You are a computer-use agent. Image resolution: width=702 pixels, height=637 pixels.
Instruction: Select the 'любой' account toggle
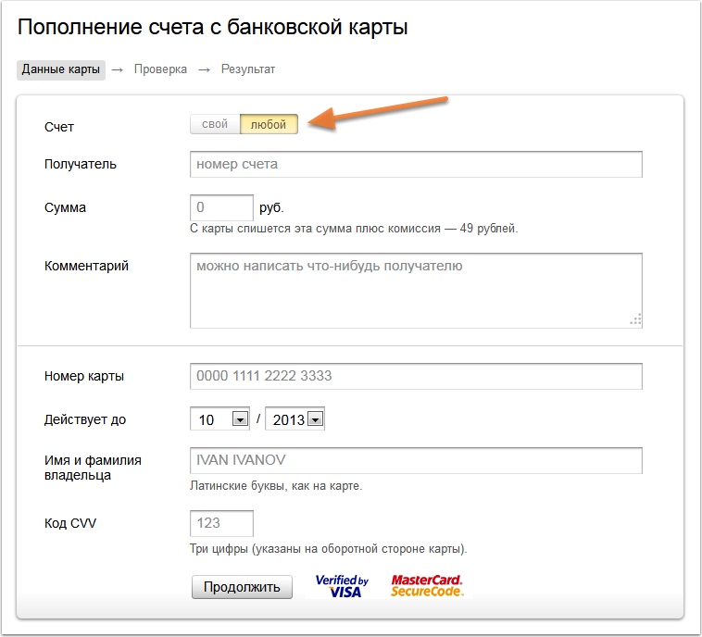click(x=269, y=124)
